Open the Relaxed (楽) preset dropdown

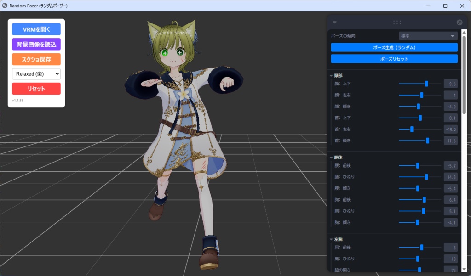(36, 73)
